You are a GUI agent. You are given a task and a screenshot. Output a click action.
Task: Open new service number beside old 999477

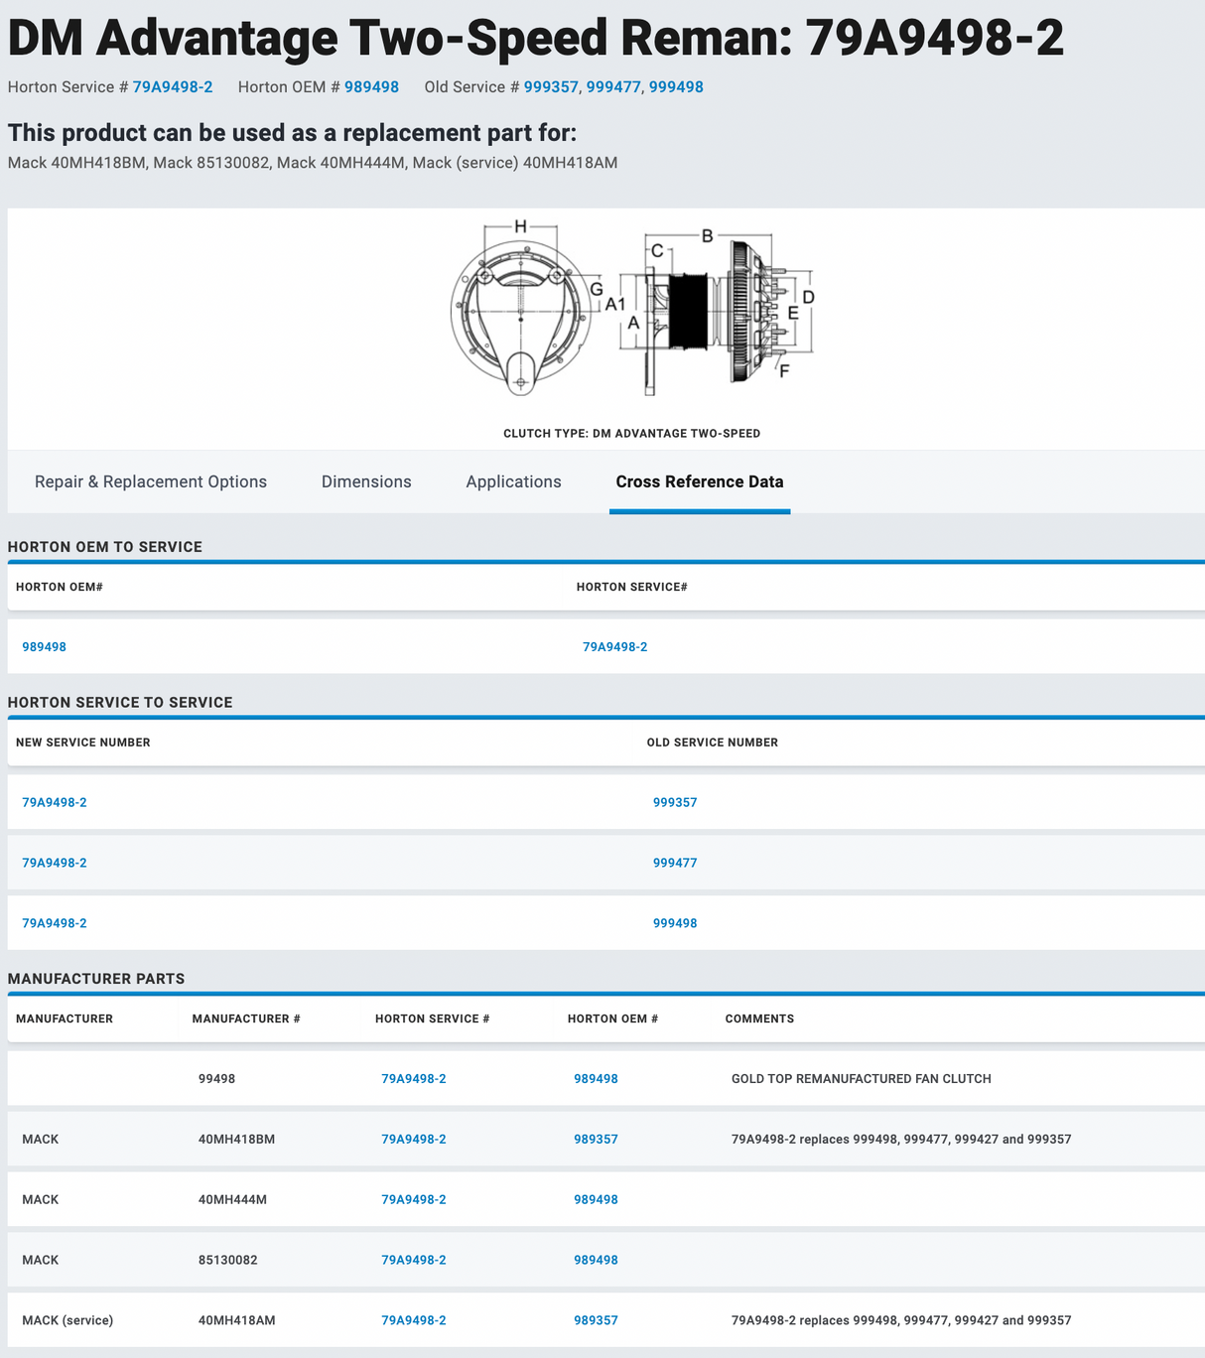click(55, 863)
